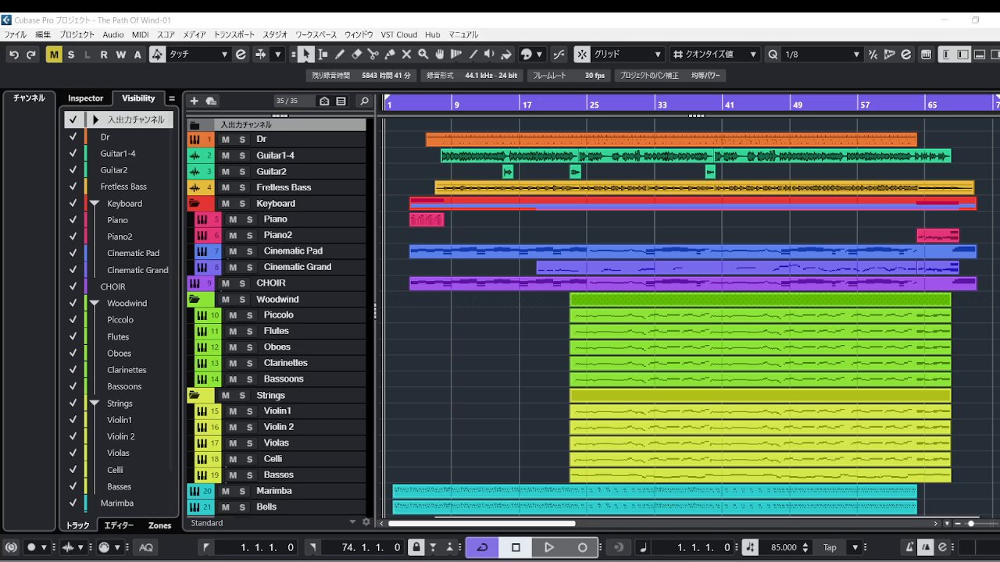Click the horizontal scrollbar below arrangement

tap(482, 524)
